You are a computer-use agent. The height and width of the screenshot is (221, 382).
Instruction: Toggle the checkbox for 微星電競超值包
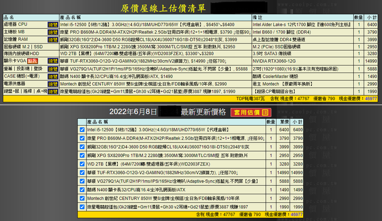[82, 207]
